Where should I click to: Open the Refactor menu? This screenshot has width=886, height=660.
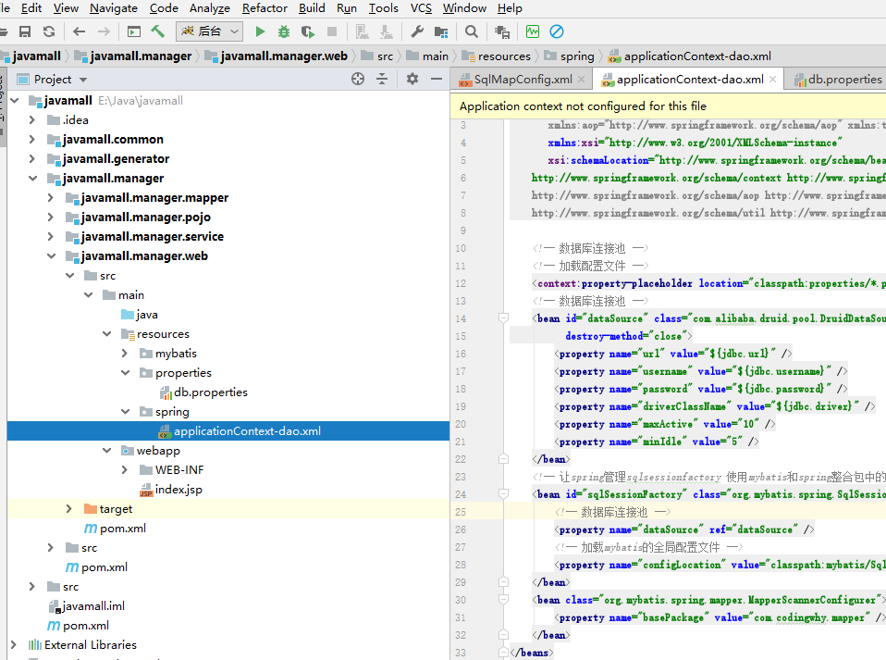(265, 8)
